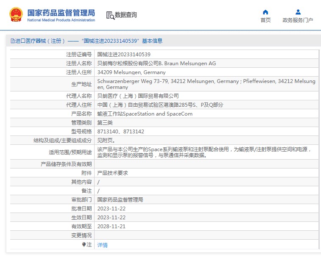Click National Medical Products Administration subtitle
Image resolution: width=321 pixels, height=257 pixels.
pyautogui.click(x=61, y=20)
